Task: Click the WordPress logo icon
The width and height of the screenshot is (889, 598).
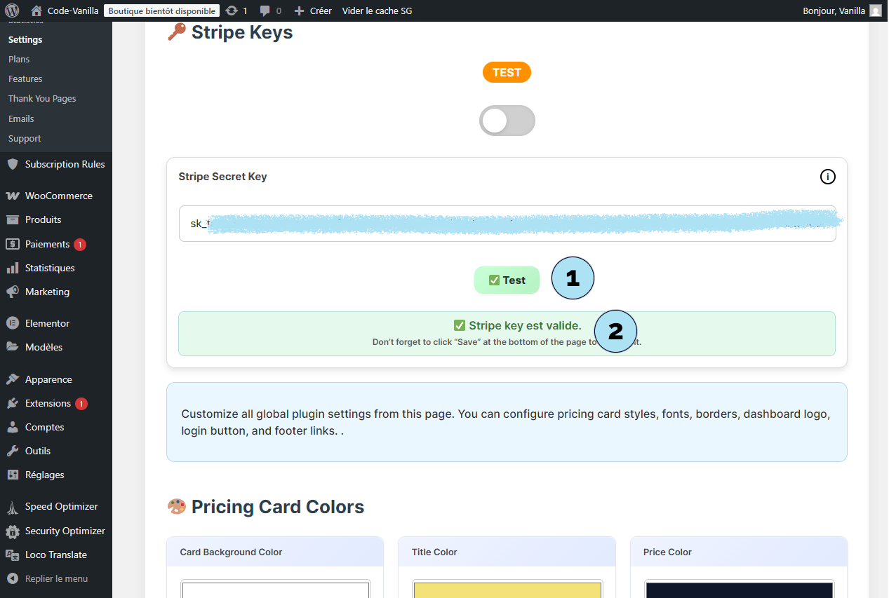Action: 12,11
